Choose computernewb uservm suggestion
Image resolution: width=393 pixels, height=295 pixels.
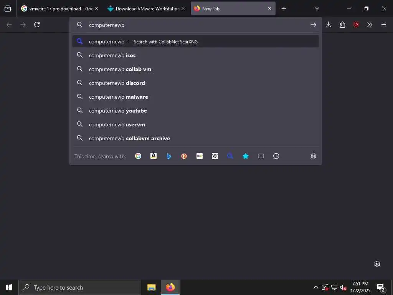[x=195, y=124]
